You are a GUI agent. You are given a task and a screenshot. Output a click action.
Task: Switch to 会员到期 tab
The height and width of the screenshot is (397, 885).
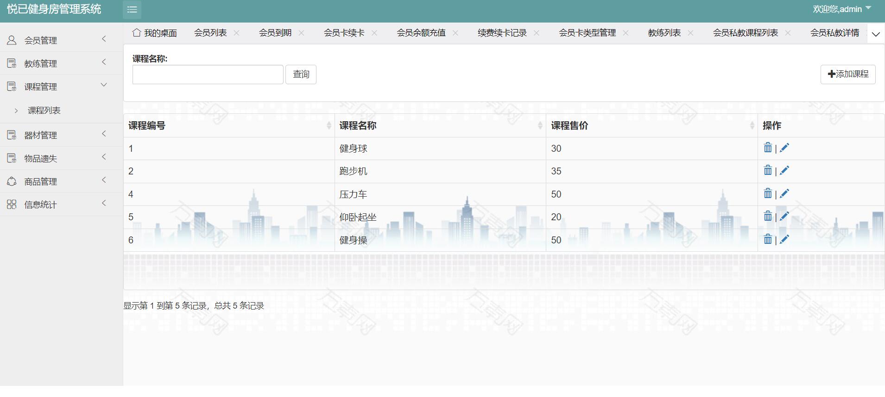275,33
